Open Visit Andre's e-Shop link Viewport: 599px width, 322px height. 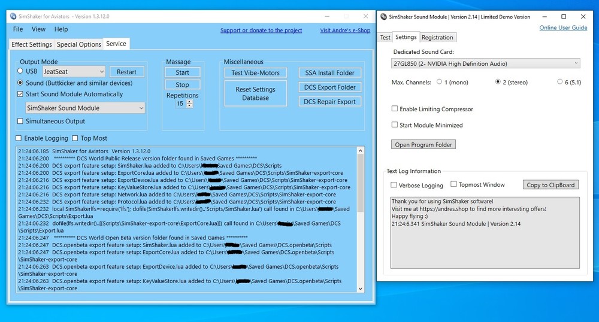(346, 31)
